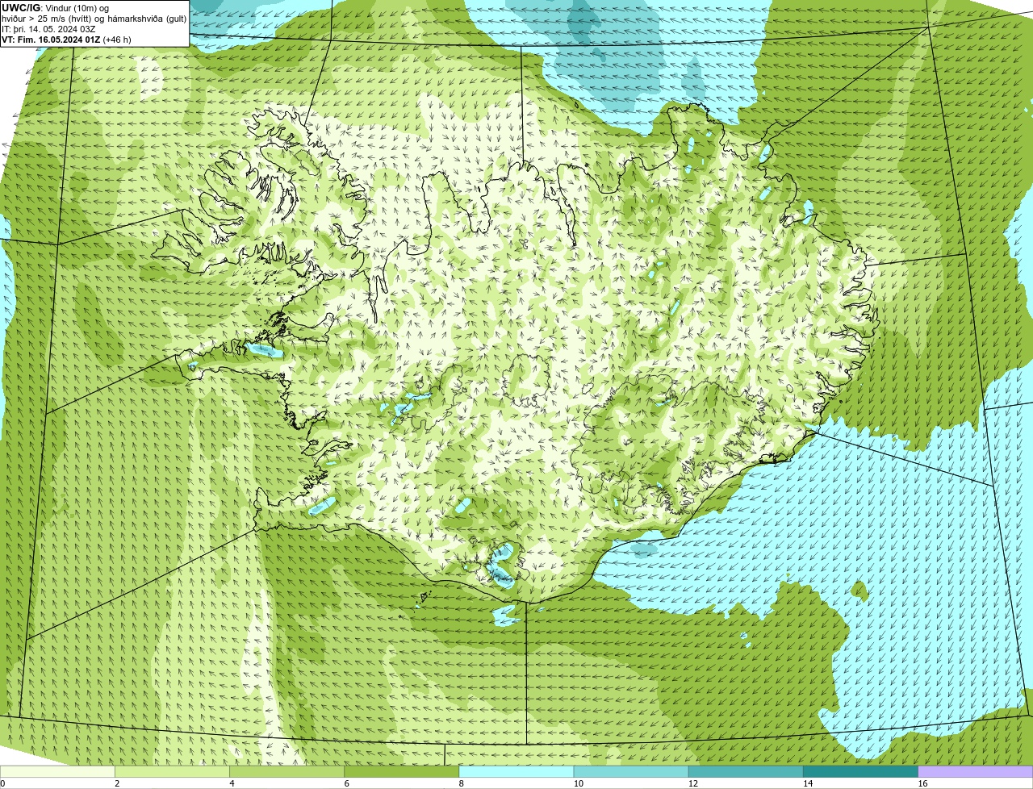
Task: Click the 6–8 m/s olive green legend swatch
Action: [402, 771]
